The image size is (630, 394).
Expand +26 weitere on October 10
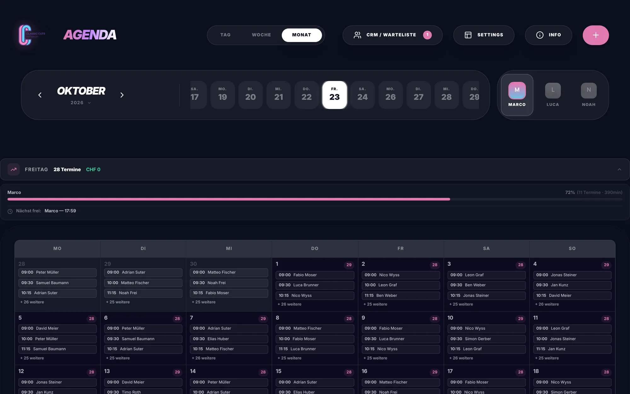[x=461, y=358]
